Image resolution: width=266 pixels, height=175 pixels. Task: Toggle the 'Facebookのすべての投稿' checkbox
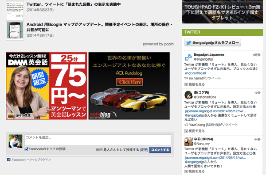26,149
